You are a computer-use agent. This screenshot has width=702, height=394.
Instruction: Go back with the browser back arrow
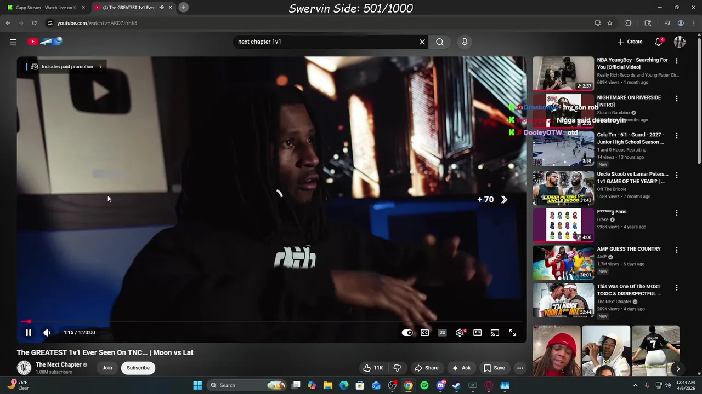8,23
